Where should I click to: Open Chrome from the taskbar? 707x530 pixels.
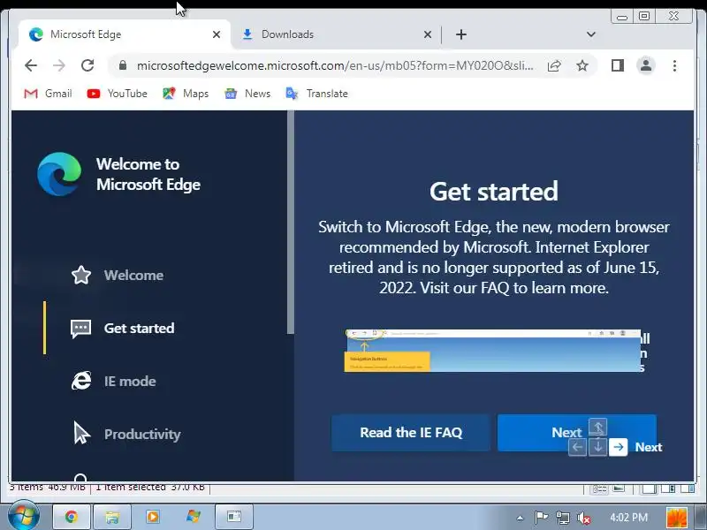click(72, 517)
